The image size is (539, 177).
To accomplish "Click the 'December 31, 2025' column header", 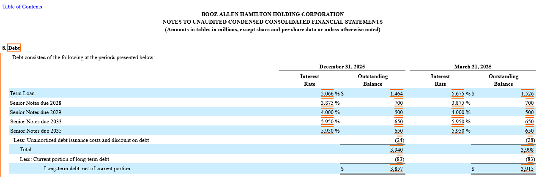I will pyautogui.click(x=342, y=67).
